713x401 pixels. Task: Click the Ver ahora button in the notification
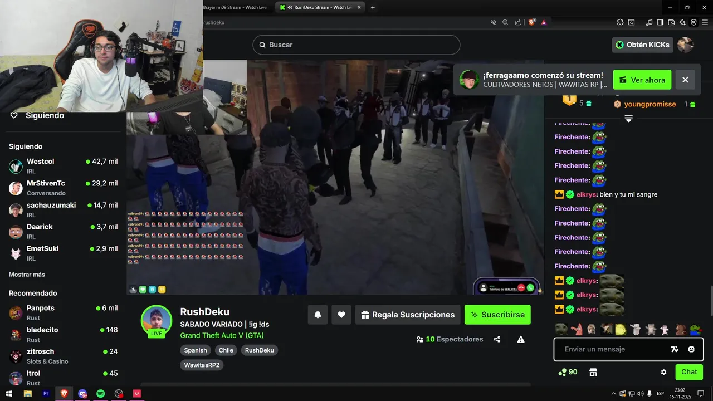[642, 80]
